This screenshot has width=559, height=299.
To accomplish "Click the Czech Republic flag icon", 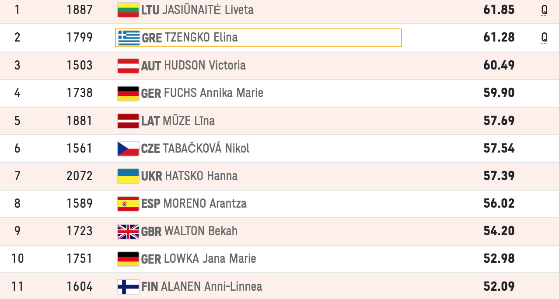I will [x=128, y=148].
